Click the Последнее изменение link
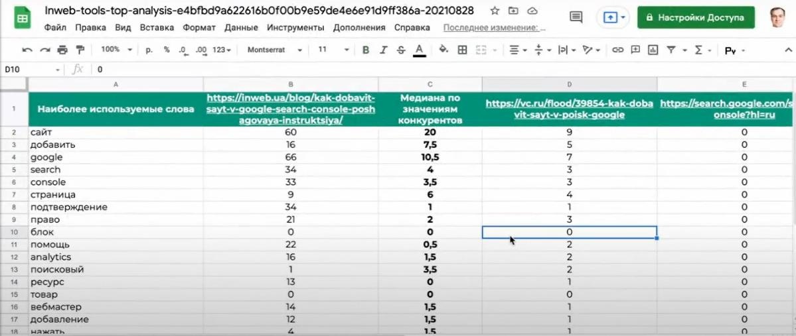 (495, 28)
